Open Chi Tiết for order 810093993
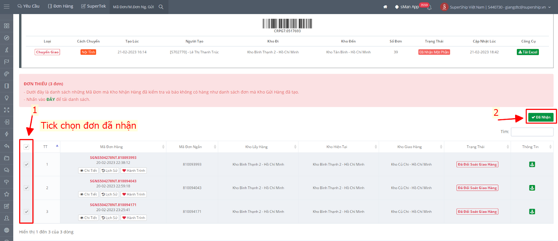Image resolution: width=558 pixels, height=241 pixels. point(89,171)
